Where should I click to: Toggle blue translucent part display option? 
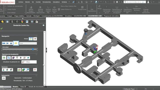click(9, 58)
